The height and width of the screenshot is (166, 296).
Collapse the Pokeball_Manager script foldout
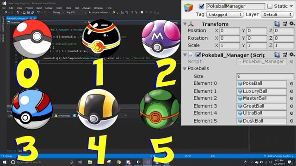pos(185,55)
